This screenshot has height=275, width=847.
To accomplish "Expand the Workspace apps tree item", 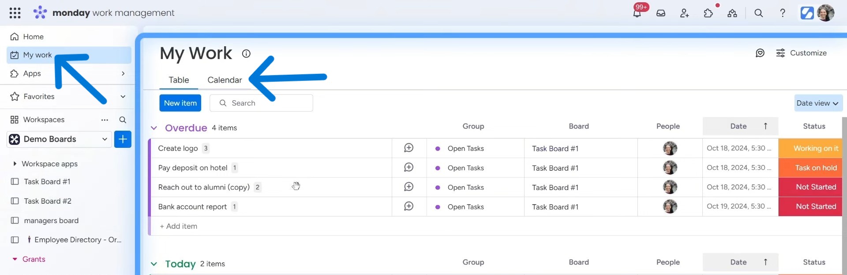I will 15,164.
